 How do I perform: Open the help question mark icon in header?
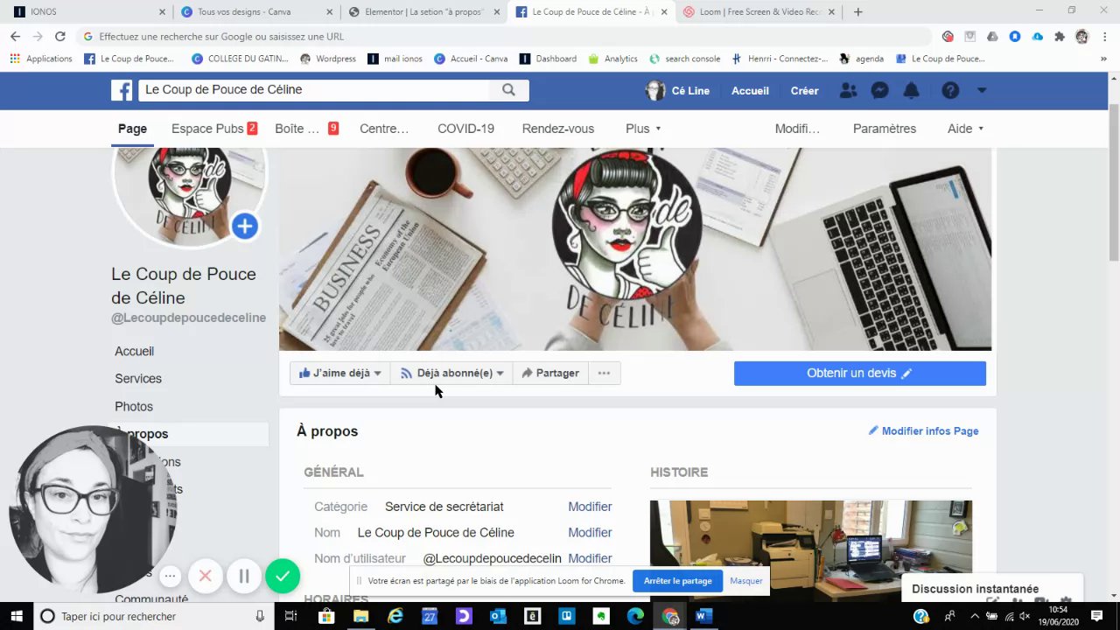click(950, 91)
